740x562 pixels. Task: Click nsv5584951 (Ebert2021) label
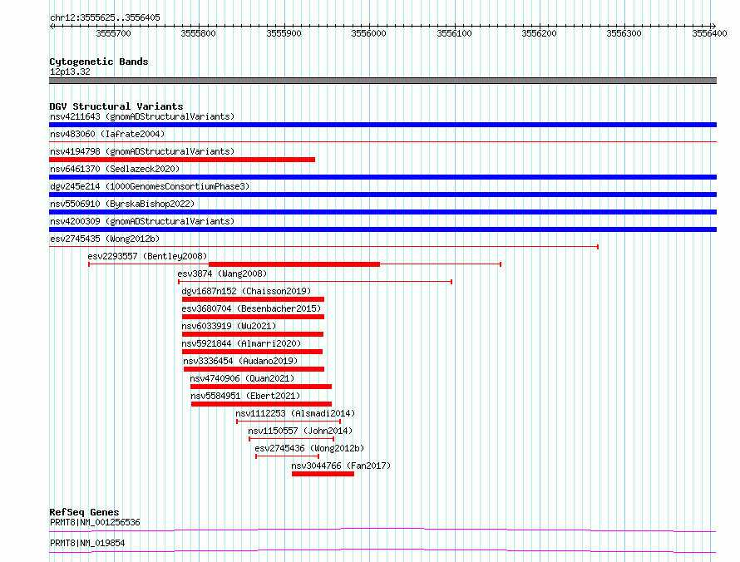coord(245,396)
